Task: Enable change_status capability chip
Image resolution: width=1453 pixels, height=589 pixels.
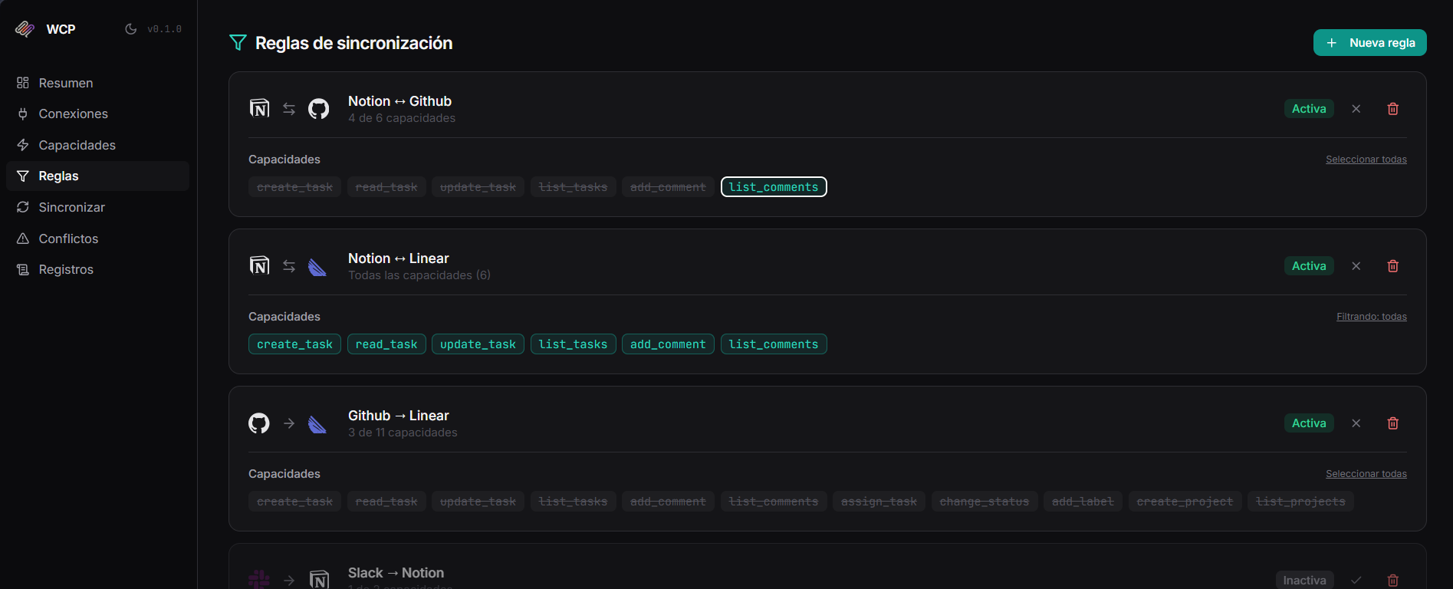Action: pyautogui.click(x=985, y=502)
